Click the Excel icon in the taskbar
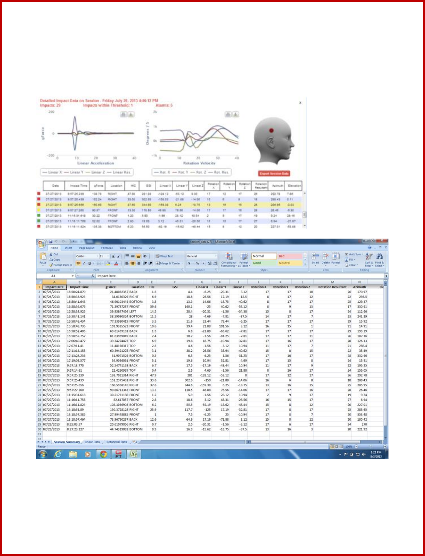425x556 pixels. 133,454
